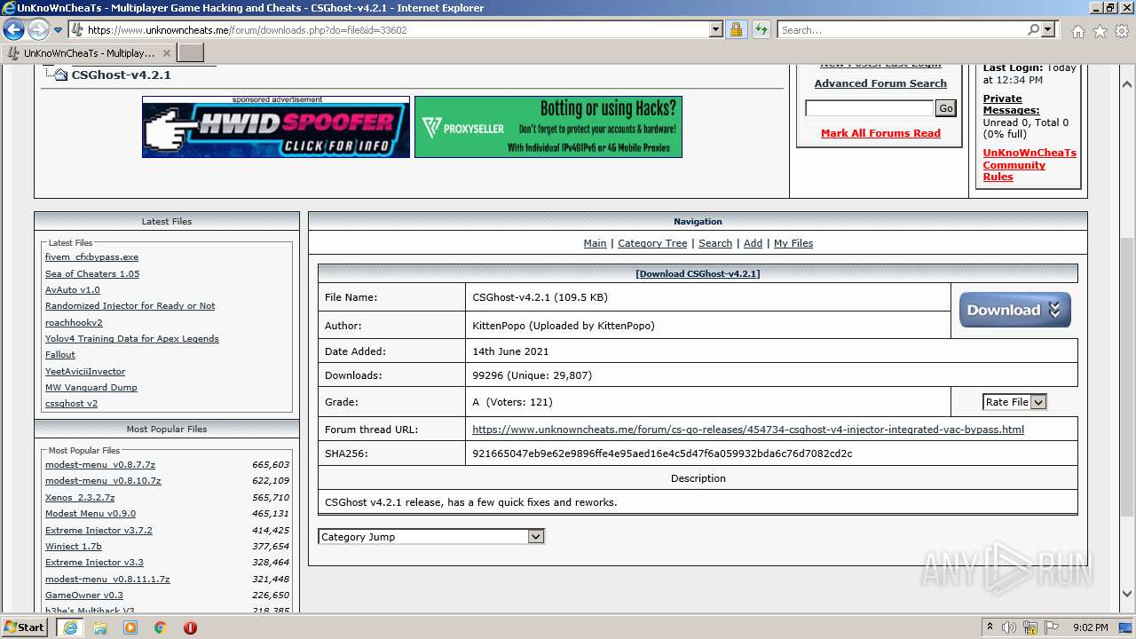
Task: Open the recent pages dropdown arrow
Action: point(59,30)
